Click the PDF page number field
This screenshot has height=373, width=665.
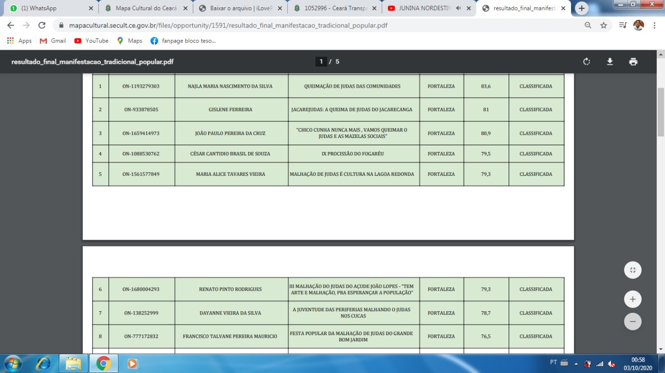pos(321,62)
